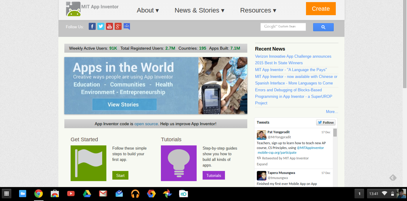Open Google Drive from the shelf

[x=87, y=194]
